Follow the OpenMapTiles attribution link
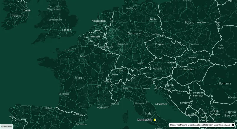The width and height of the screenshot is (237, 129). [195, 125]
